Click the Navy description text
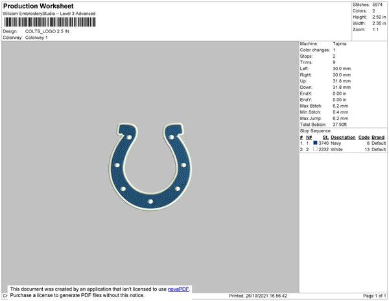This screenshot has width=389, height=301. 336,143
